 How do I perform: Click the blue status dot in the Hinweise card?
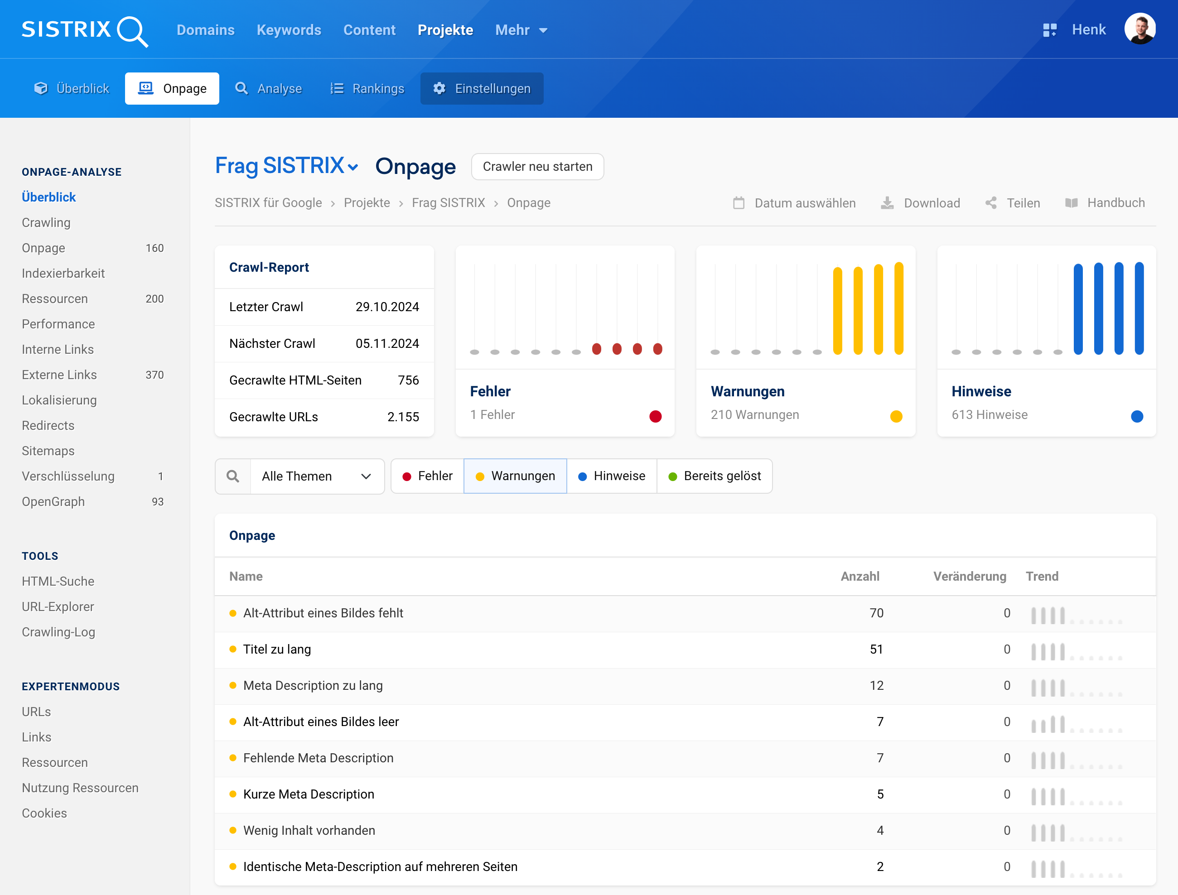1137,417
